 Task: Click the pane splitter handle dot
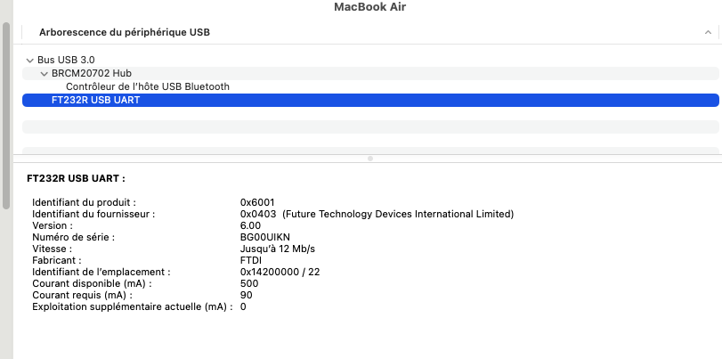click(370, 158)
